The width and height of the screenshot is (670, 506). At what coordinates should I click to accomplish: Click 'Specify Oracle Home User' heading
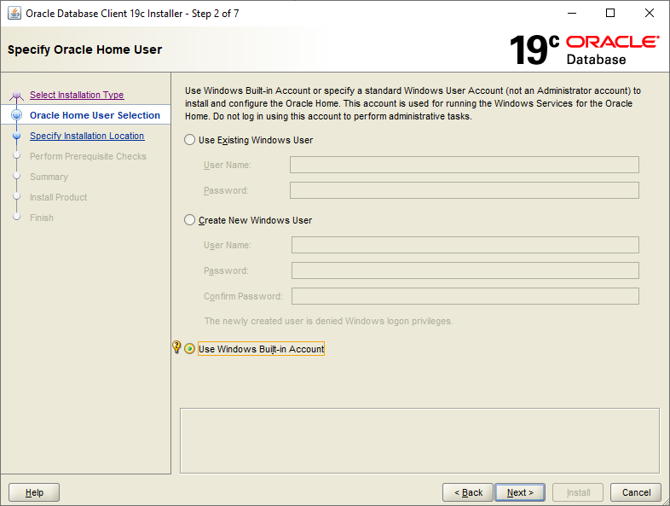pyautogui.click(x=84, y=49)
